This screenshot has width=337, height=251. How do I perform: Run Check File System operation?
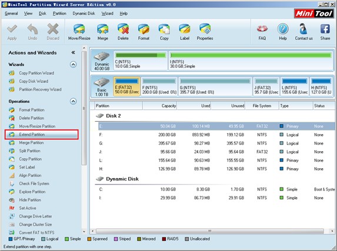click(34, 183)
